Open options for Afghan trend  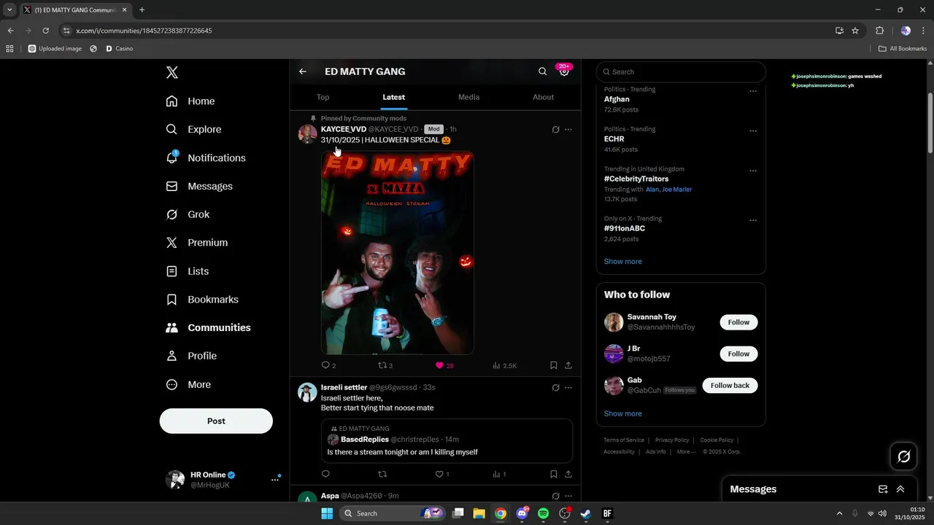click(x=753, y=92)
